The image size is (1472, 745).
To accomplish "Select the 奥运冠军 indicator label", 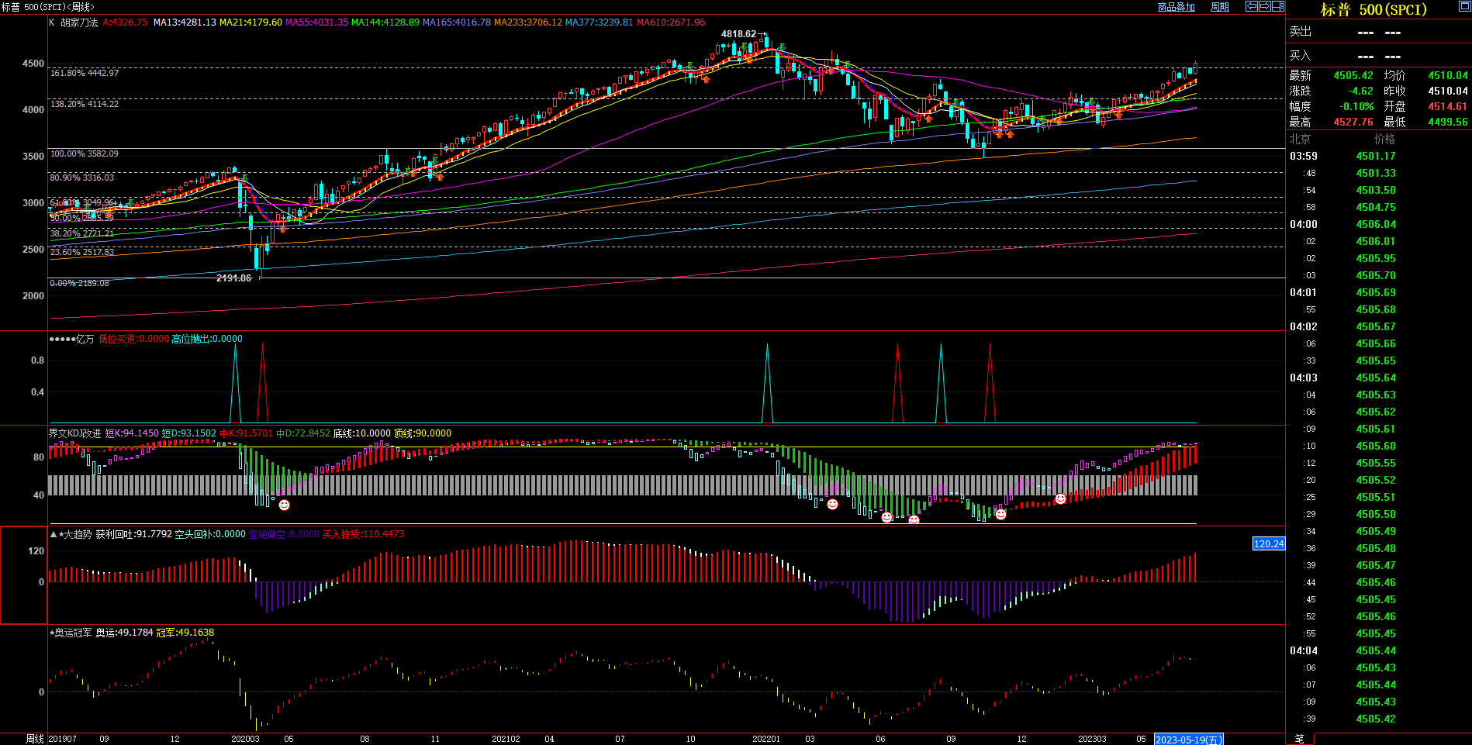I will pyautogui.click(x=74, y=633).
